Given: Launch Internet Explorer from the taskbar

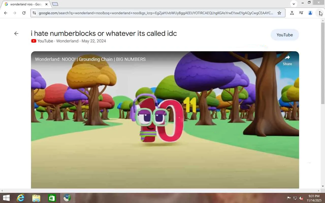Looking at the screenshot, I should point(21,198).
